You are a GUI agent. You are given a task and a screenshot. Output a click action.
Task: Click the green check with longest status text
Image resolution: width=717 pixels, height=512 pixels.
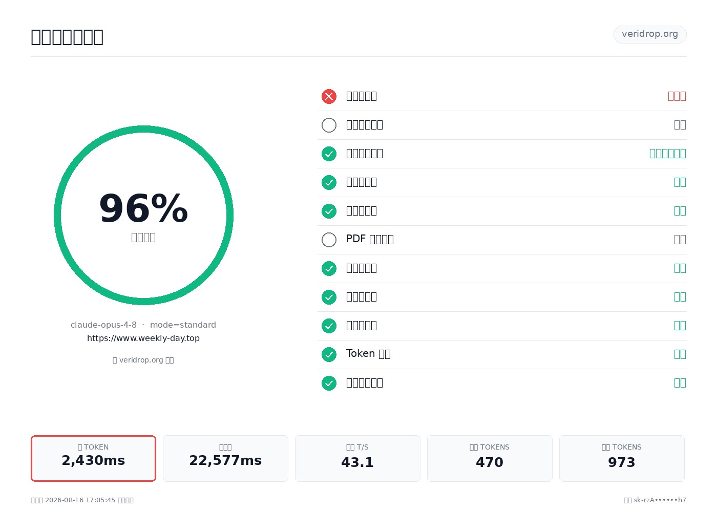click(329, 154)
